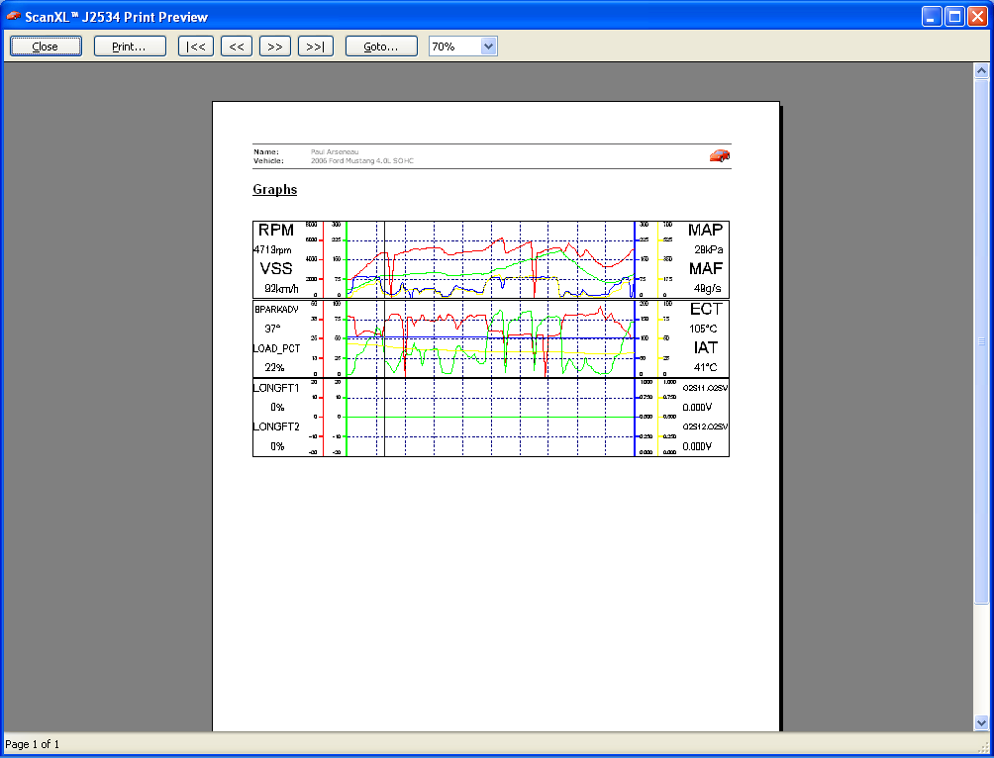Screen dimensions: 994x758
Task: Click the vertical scrollbar thumb
Action: (x=981, y=341)
